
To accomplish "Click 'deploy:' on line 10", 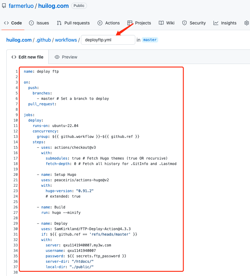I will click(x=36, y=120).
